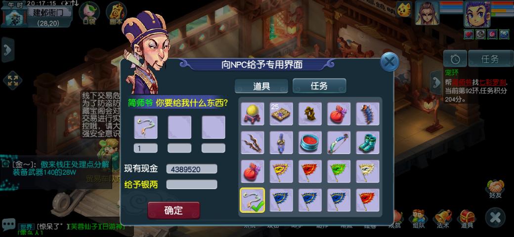Confirm giving with the 确定 button
The height and width of the screenshot is (237, 514).
coord(173,210)
